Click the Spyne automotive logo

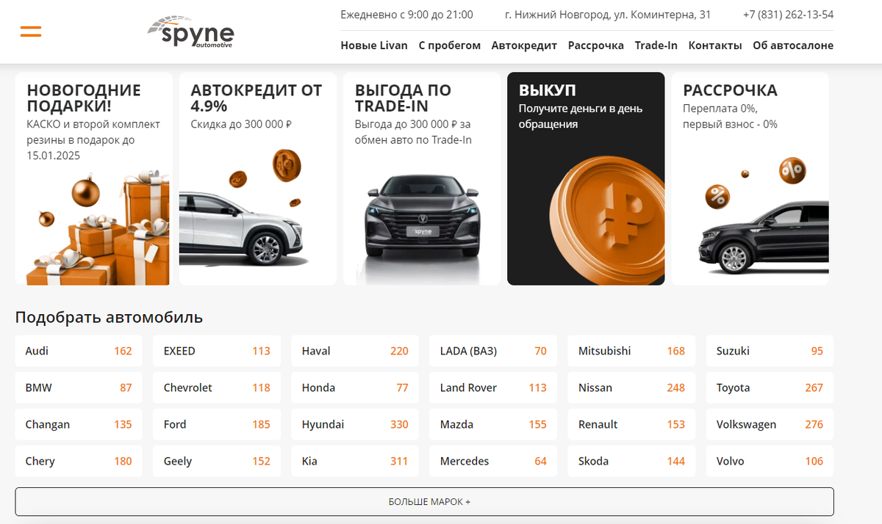click(x=191, y=32)
